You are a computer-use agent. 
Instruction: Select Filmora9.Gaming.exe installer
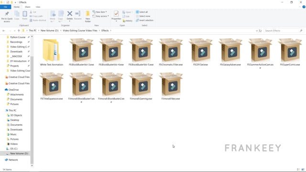click(x=141, y=86)
